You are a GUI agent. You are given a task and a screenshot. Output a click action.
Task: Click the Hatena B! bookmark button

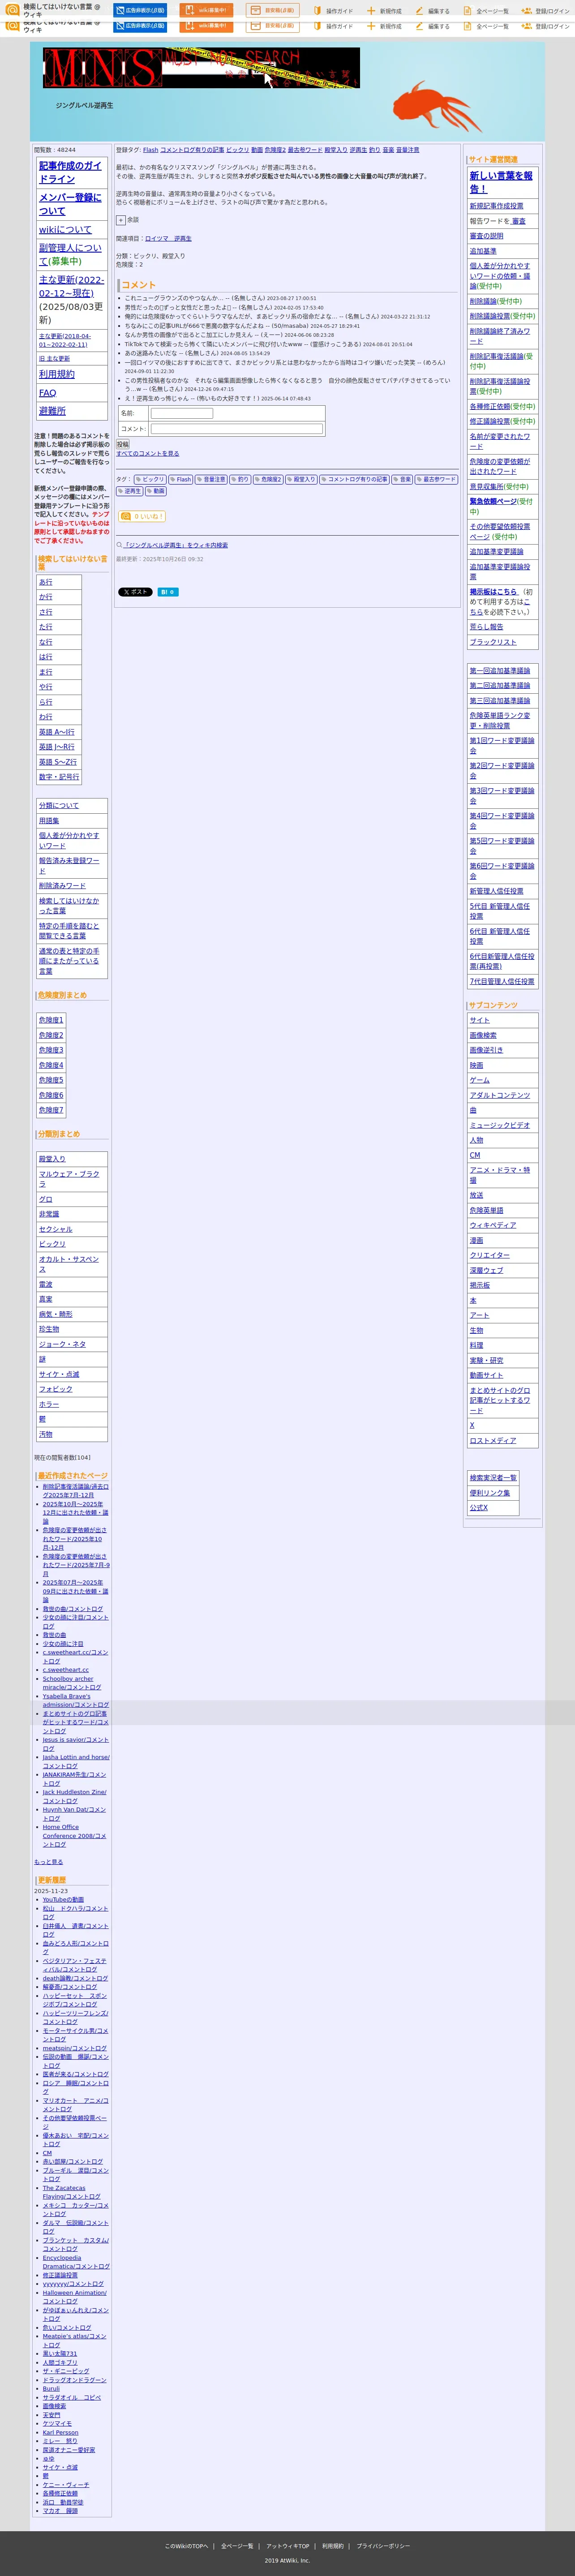[167, 592]
